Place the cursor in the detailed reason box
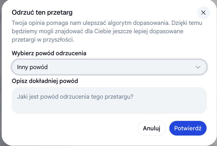 [x=109, y=100]
